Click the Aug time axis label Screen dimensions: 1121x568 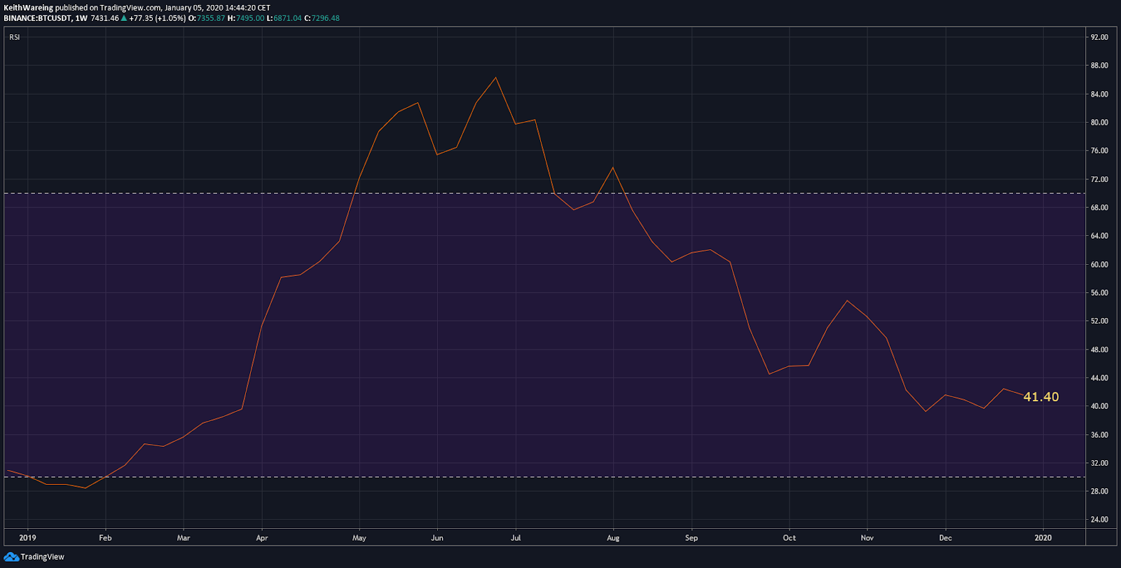point(613,538)
